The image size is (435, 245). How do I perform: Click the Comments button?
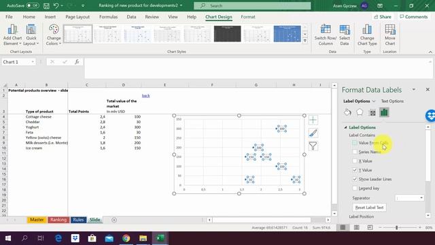pyautogui.click(x=414, y=16)
